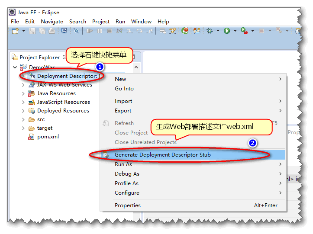Open the New wizard dropdown arrow
Image resolution: width=313 pixels, height=234 pixels.
tap(23, 31)
